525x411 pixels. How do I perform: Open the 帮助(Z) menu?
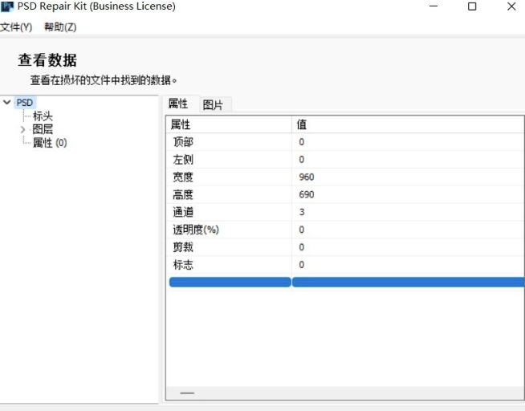[60, 27]
